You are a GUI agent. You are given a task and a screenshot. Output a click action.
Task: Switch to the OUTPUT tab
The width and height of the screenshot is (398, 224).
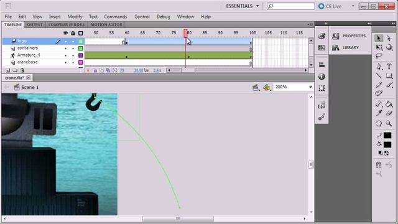[35, 25]
